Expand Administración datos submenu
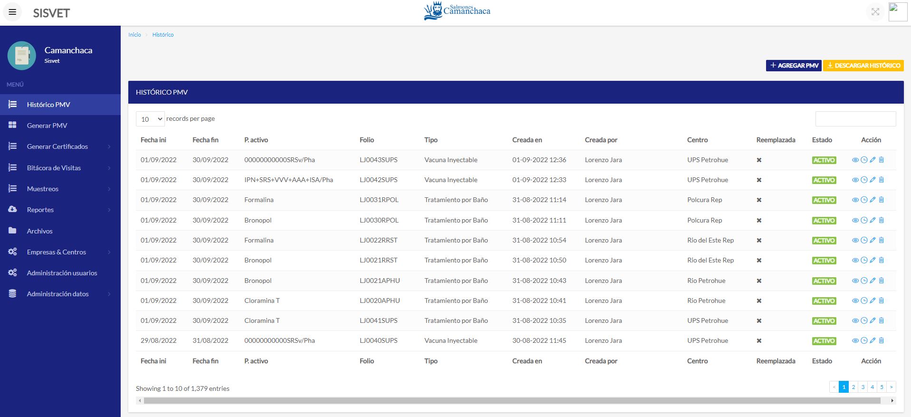Image resolution: width=911 pixels, height=417 pixels. pos(60,294)
